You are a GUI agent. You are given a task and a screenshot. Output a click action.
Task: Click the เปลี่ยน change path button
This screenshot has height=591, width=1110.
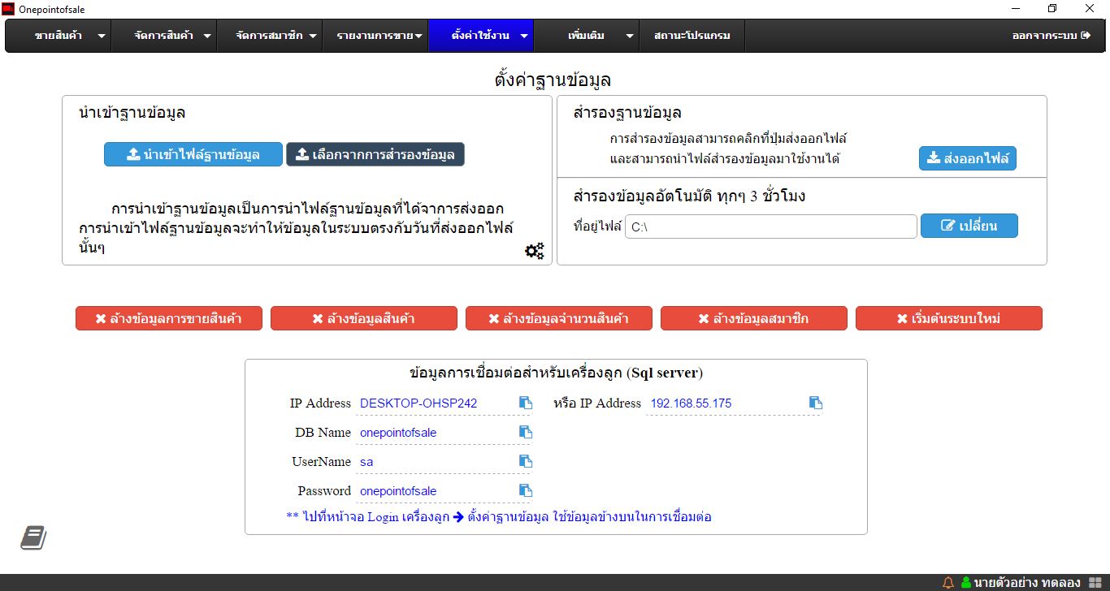[969, 226]
